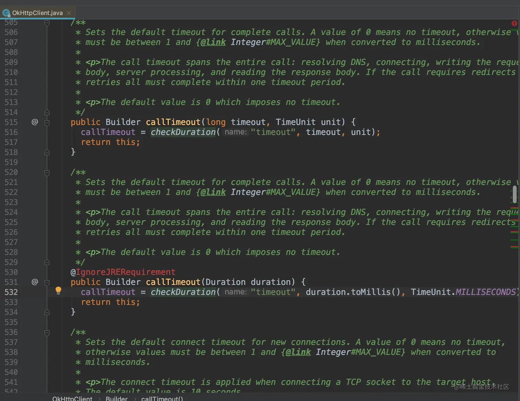Click checkDuration call on line 516
The width and height of the screenshot is (520, 401).
pyautogui.click(x=183, y=132)
